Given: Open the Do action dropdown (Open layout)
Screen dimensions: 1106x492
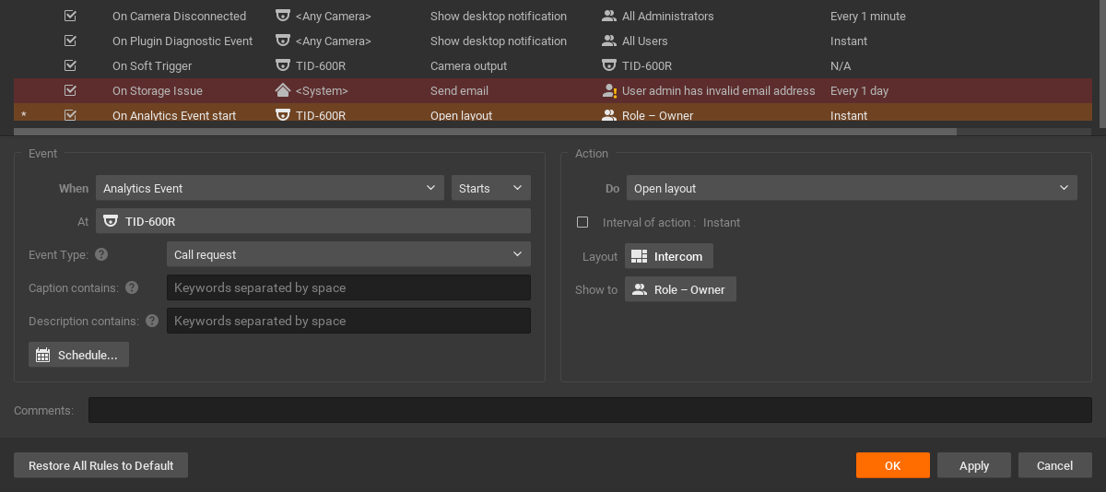Looking at the screenshot, I should point(852,188).
